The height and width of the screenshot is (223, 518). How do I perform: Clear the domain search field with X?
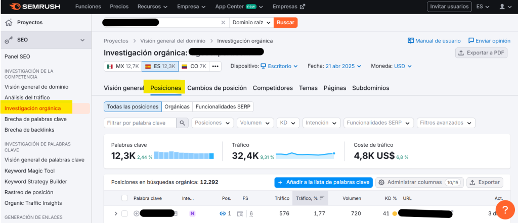click(223, 23)
